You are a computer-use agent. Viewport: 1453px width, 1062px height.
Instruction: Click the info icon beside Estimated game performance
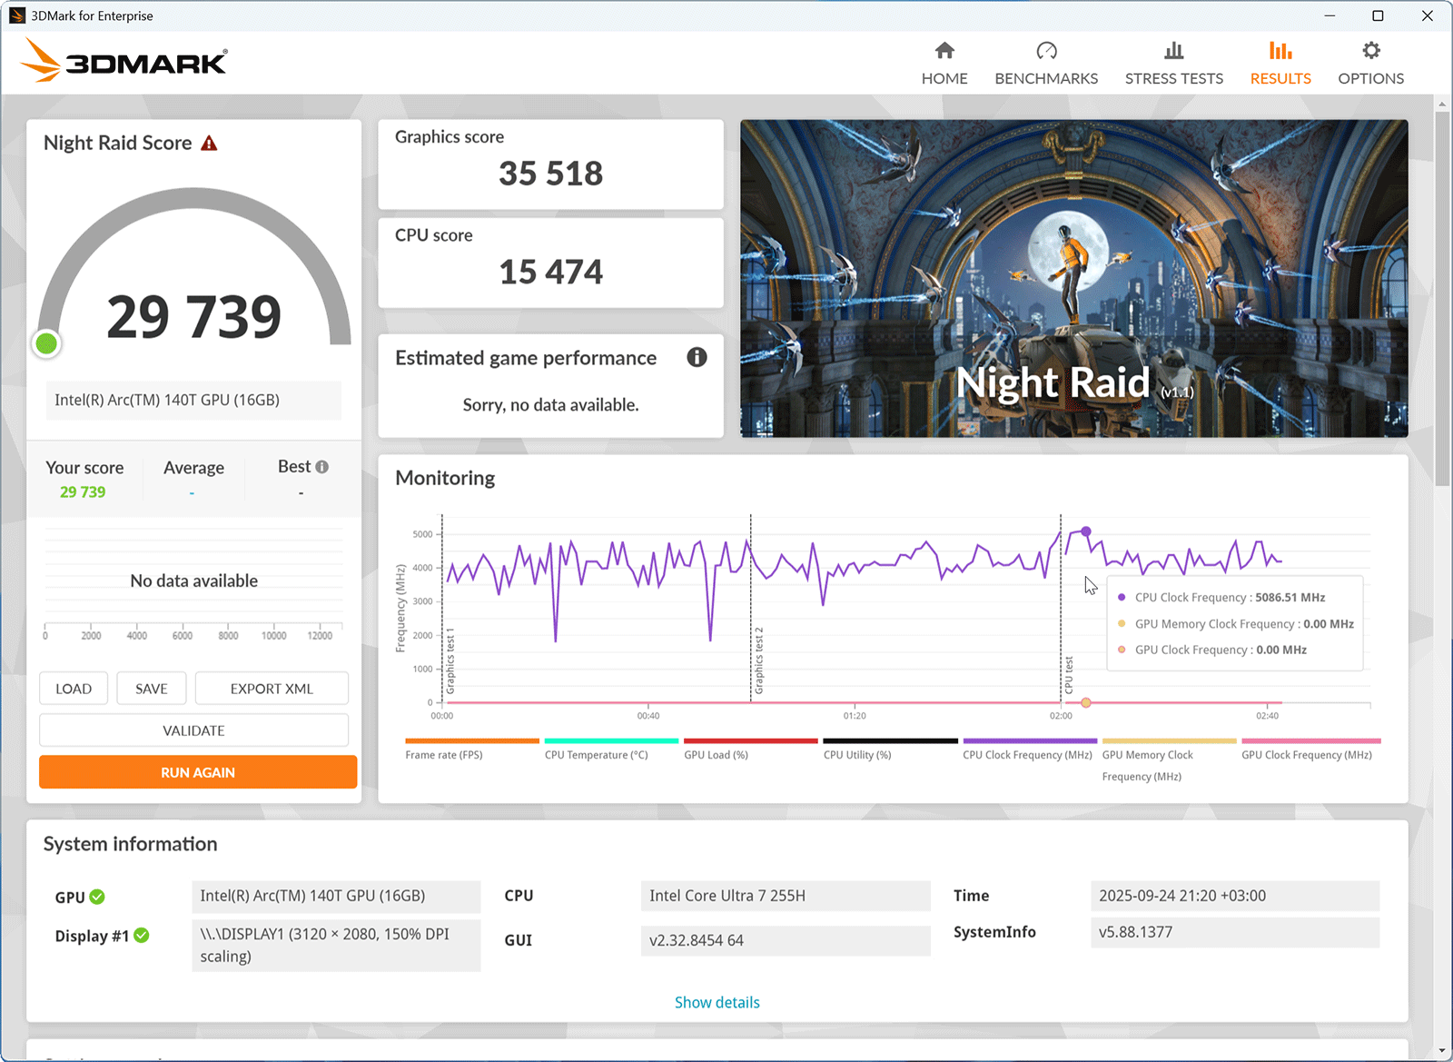click(x=697, y=357)
